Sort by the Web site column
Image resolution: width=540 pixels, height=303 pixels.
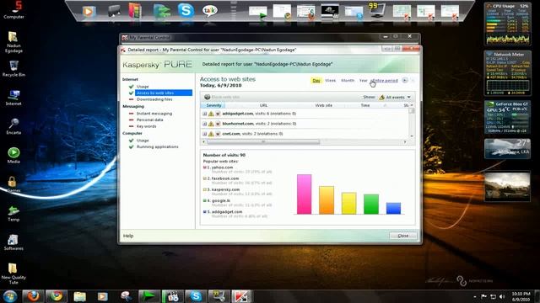[x=324, y=105]
